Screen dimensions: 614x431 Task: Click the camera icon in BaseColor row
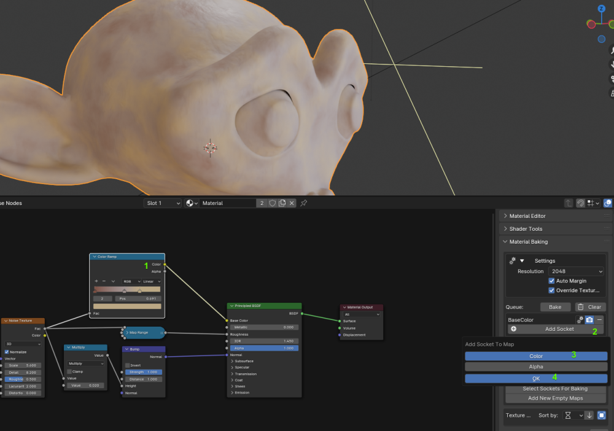point(589,320)
